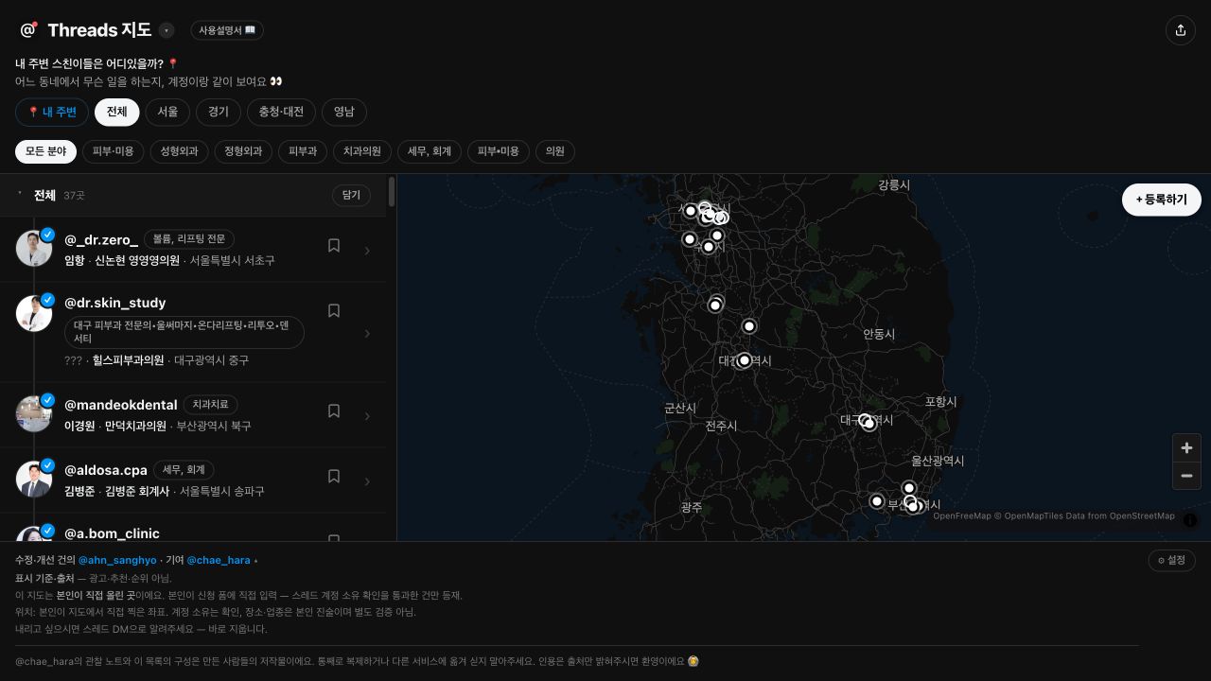This screenshot has width=1211, height=681.
Task: Click the 힐스피부과의원 clinic name
Action: pos(128,360)
